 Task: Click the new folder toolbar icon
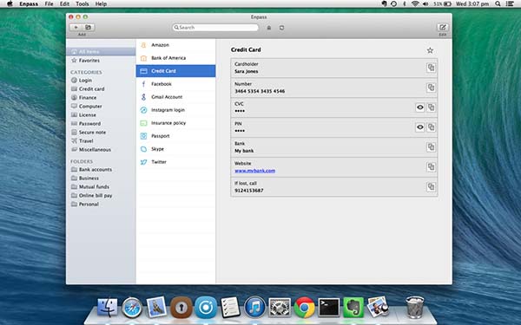(89, 28)
